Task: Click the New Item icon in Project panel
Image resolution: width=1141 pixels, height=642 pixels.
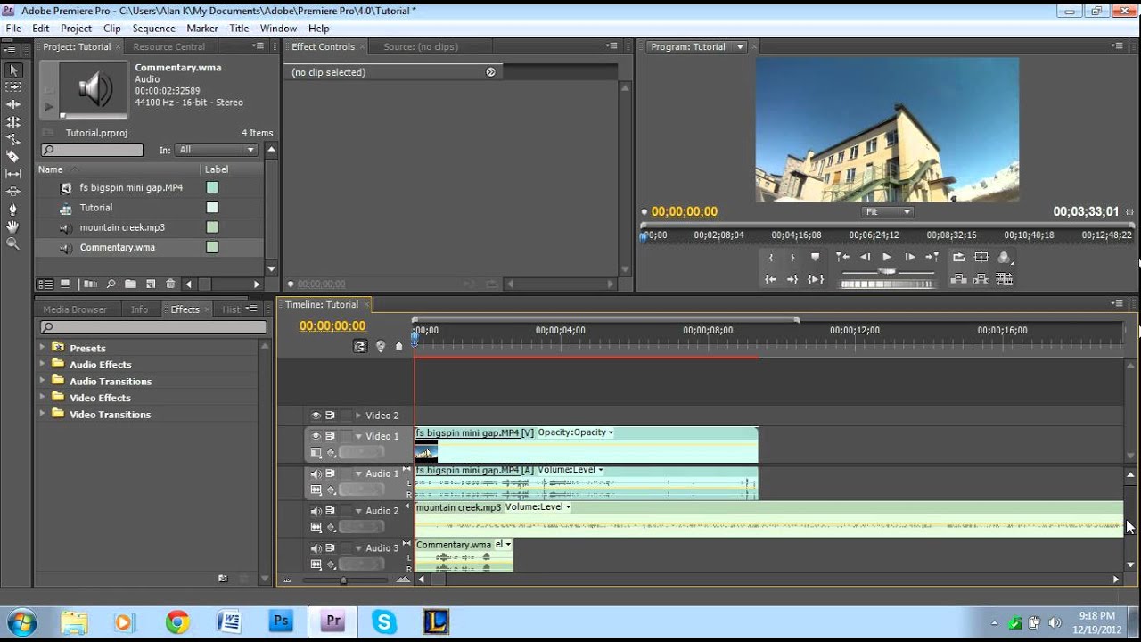Action: [151, 284]
